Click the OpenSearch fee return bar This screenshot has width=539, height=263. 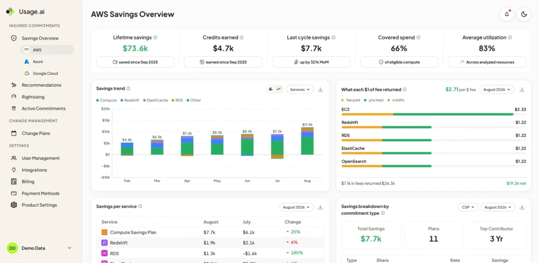click(x=434, y=166)
